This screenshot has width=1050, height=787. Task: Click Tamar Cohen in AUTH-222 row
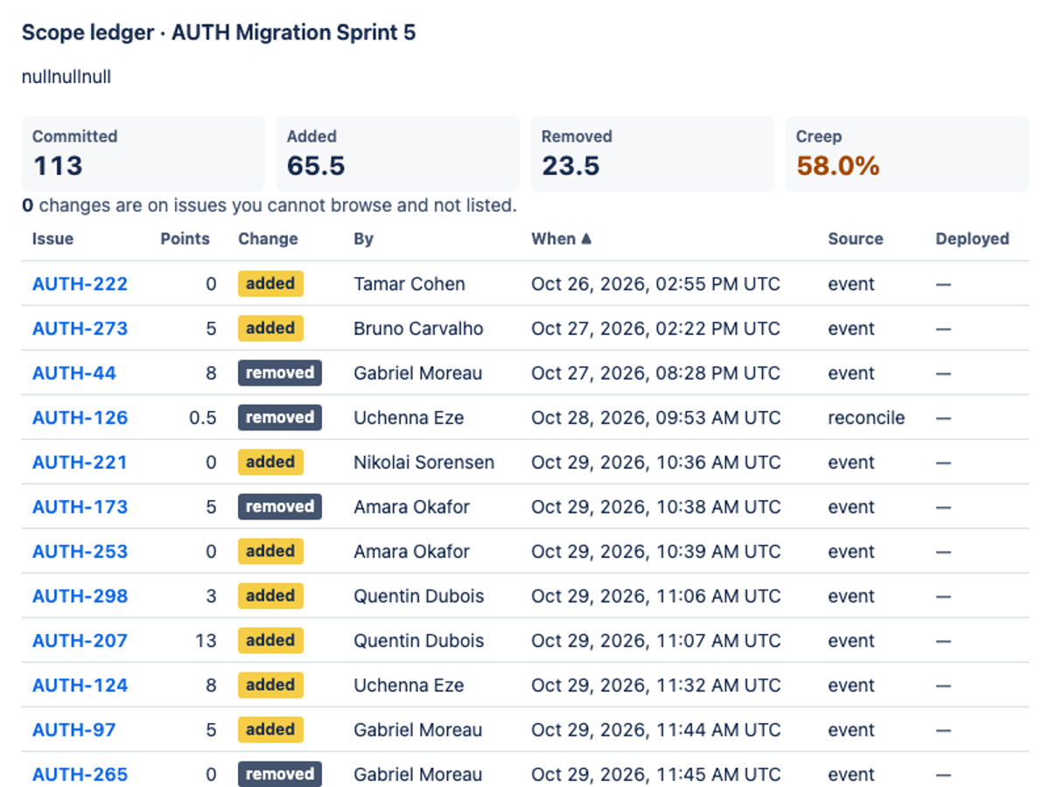coord(409,284)
